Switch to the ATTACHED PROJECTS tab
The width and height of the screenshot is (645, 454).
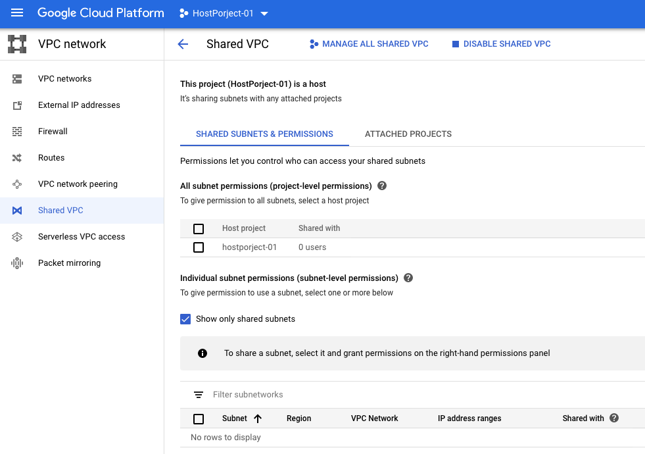[x=408, y=134]
